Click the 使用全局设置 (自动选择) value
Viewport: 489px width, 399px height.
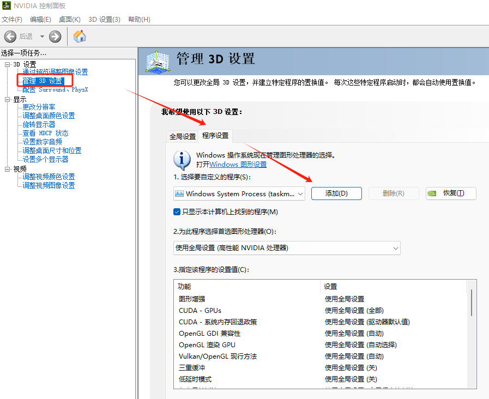(361, 344)
